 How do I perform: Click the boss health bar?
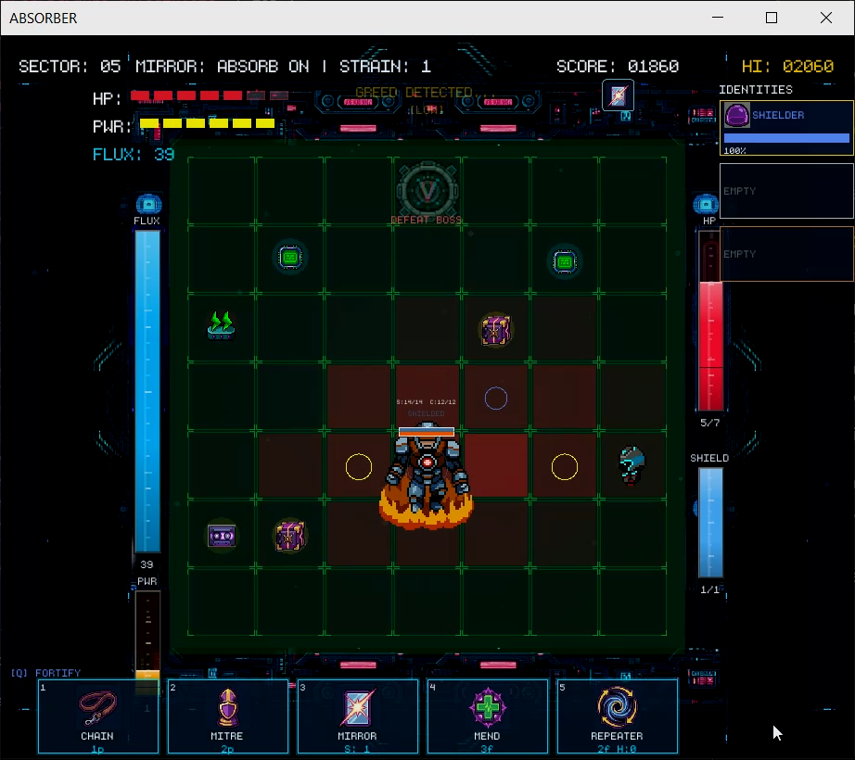click(x=427, y=432)
